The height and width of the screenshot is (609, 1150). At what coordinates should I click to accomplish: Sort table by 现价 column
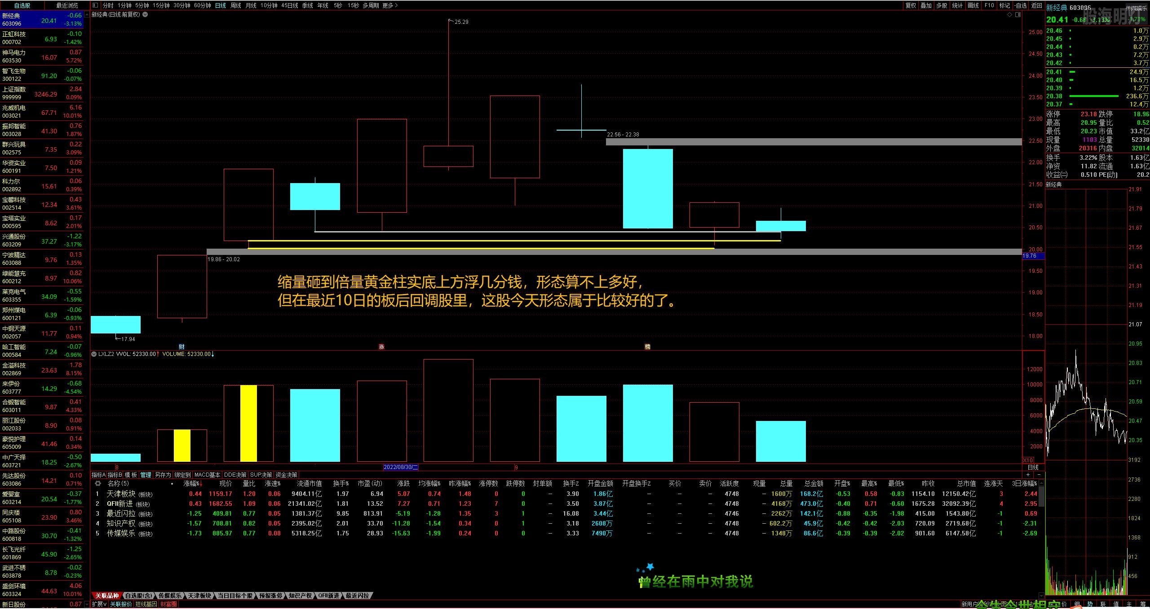225,483
